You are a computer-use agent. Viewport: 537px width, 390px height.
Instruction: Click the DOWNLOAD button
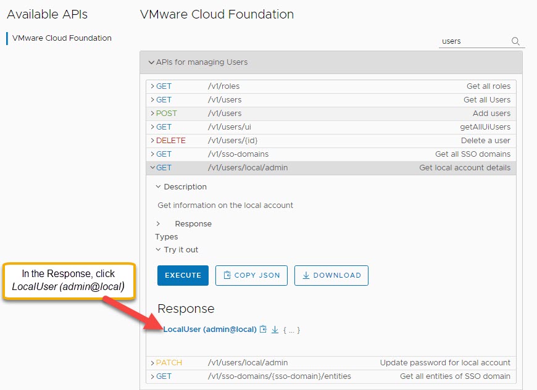click(331, 275)
